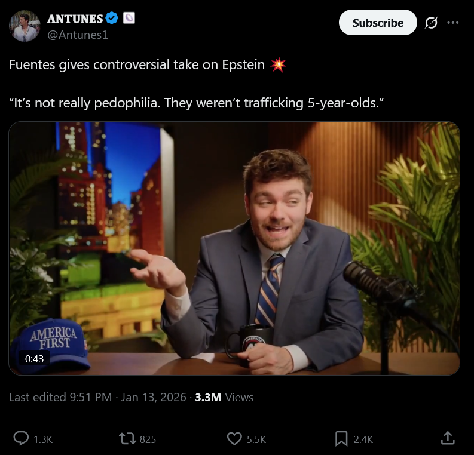The width and height of the screenshot is (474, 455).
Task: Open the three-dot more options menu
Action: tap(452, 23)
